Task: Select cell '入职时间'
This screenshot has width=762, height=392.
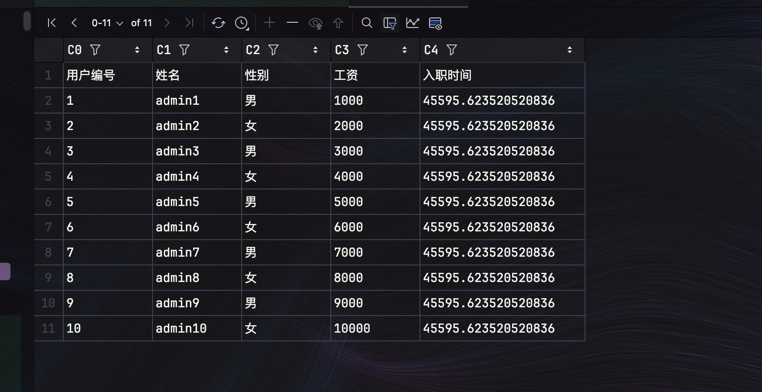Action: [x=502, y=75]
